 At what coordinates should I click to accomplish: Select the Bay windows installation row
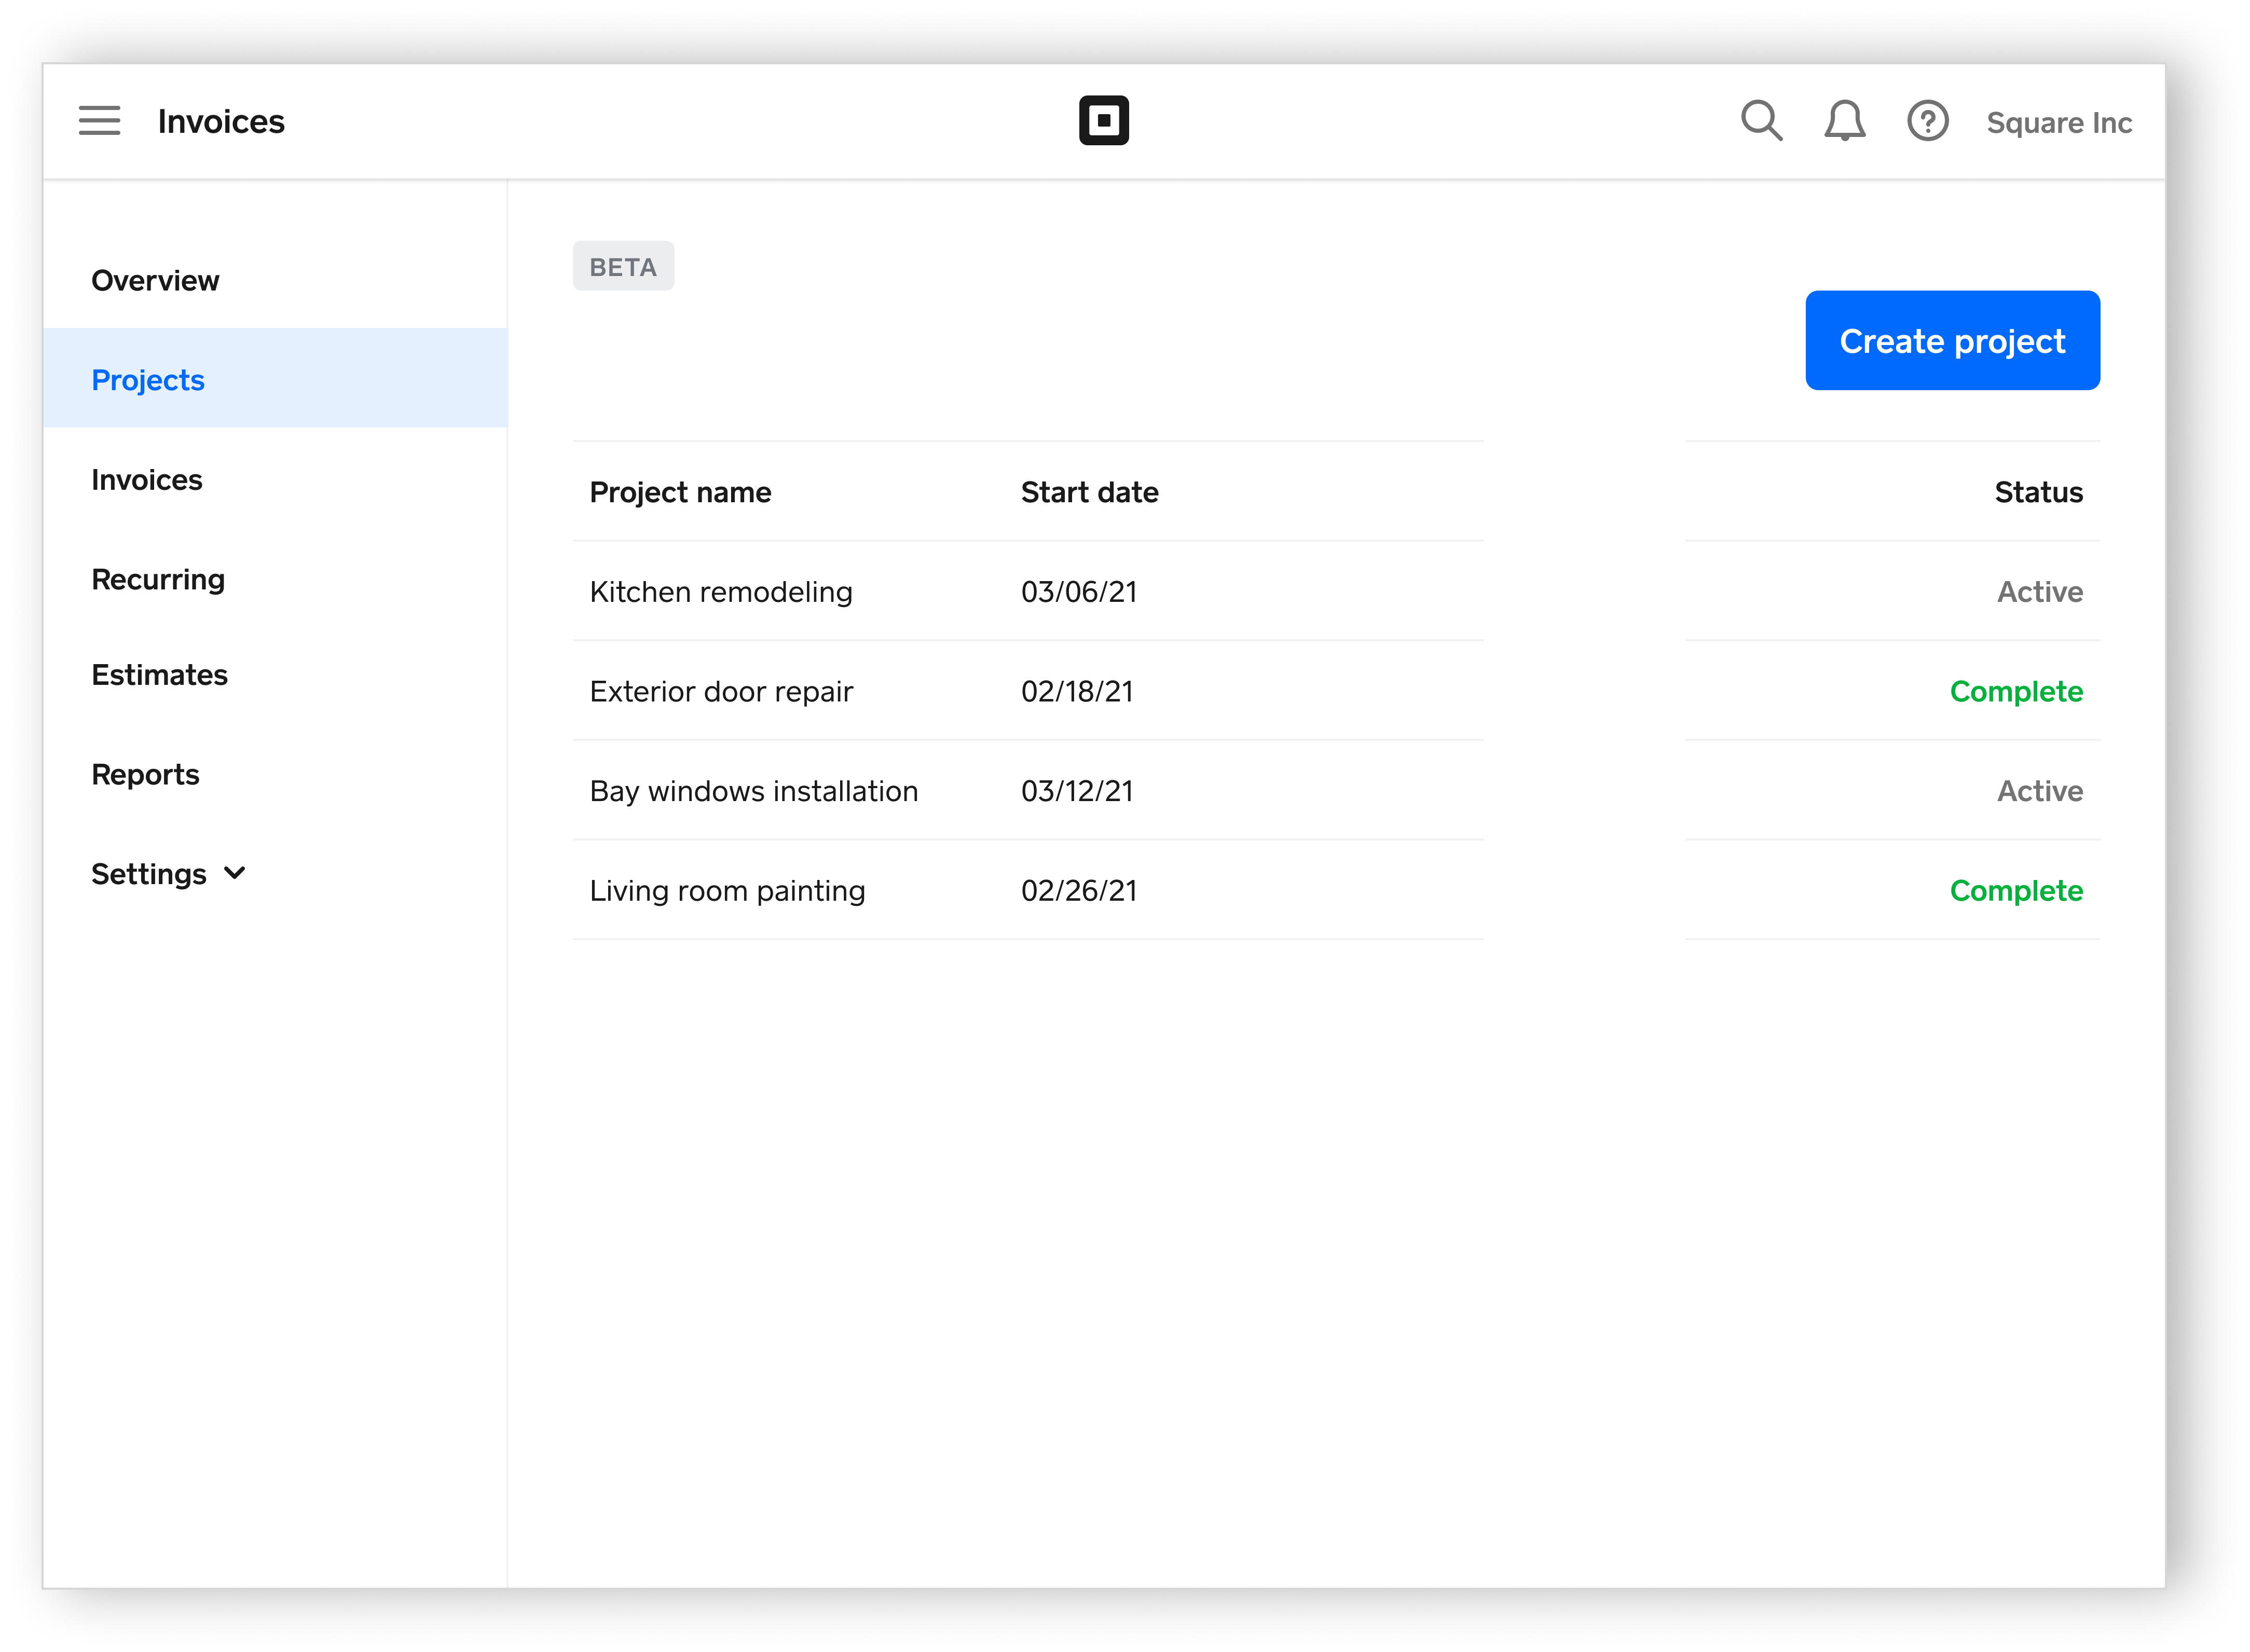coord(753,791)
